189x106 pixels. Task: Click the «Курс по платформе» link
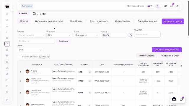coord(136,6)
